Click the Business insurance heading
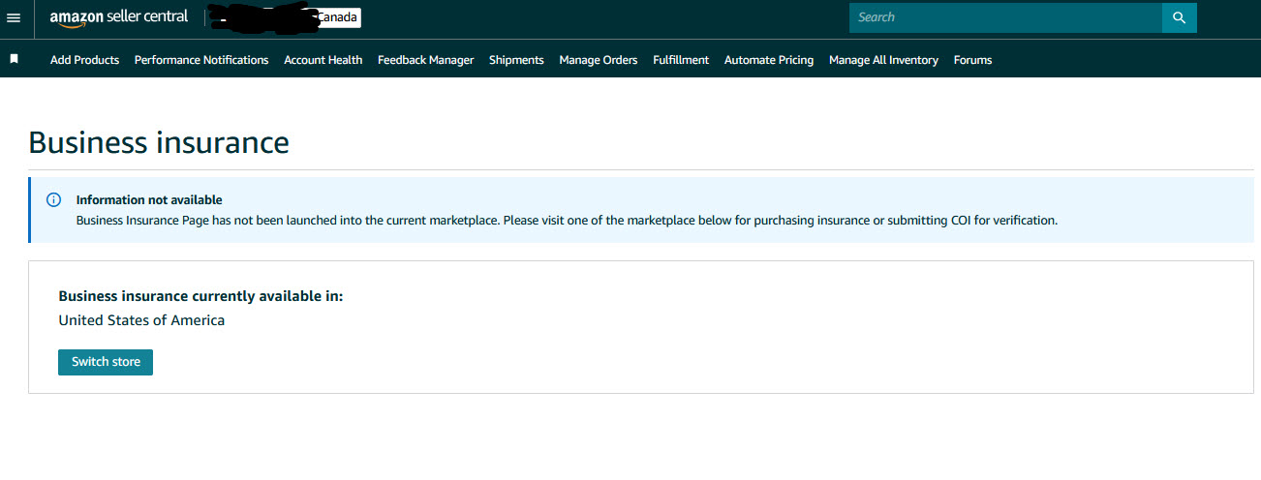The height and width of the screenshot is (480, 1261). [x=159, y=142]
